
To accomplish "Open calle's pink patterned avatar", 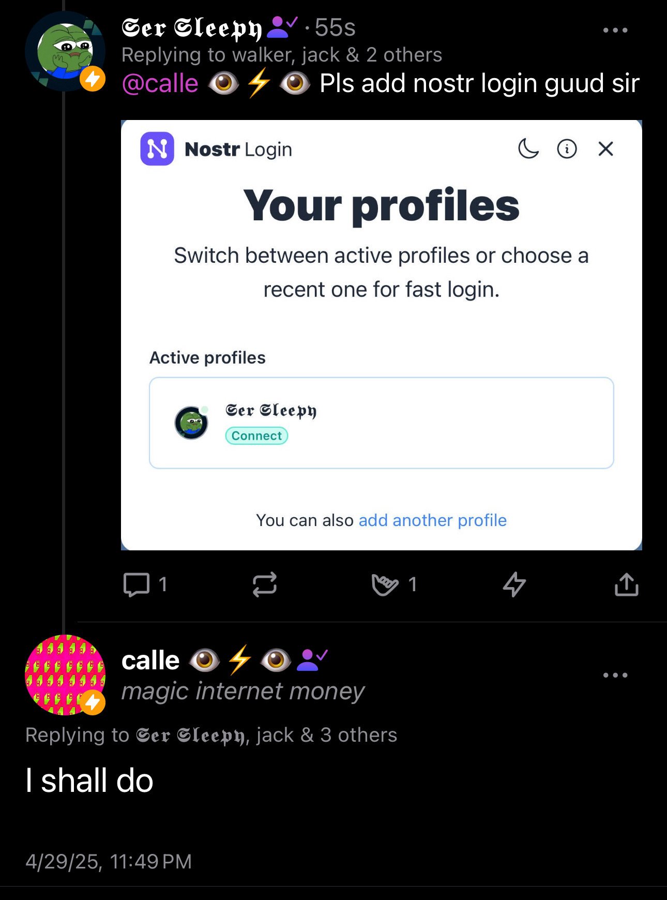I will [x=65, y=675].
